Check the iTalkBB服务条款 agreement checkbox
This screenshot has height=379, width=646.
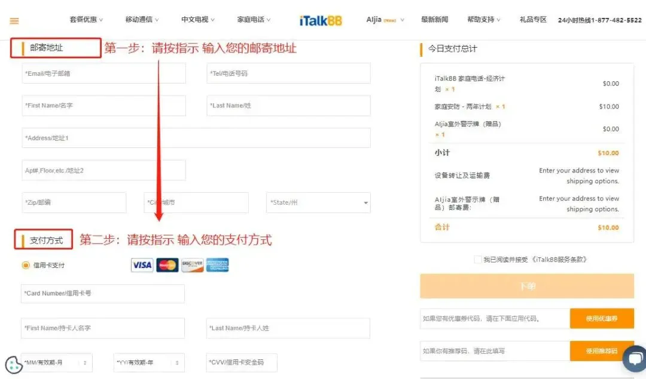click(477, 260)
